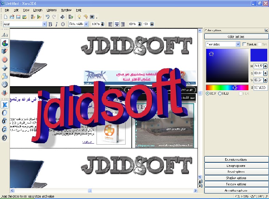Expand the Bevel options panel
The height and width of the screenshot is (199, 269).
point(236,172)
